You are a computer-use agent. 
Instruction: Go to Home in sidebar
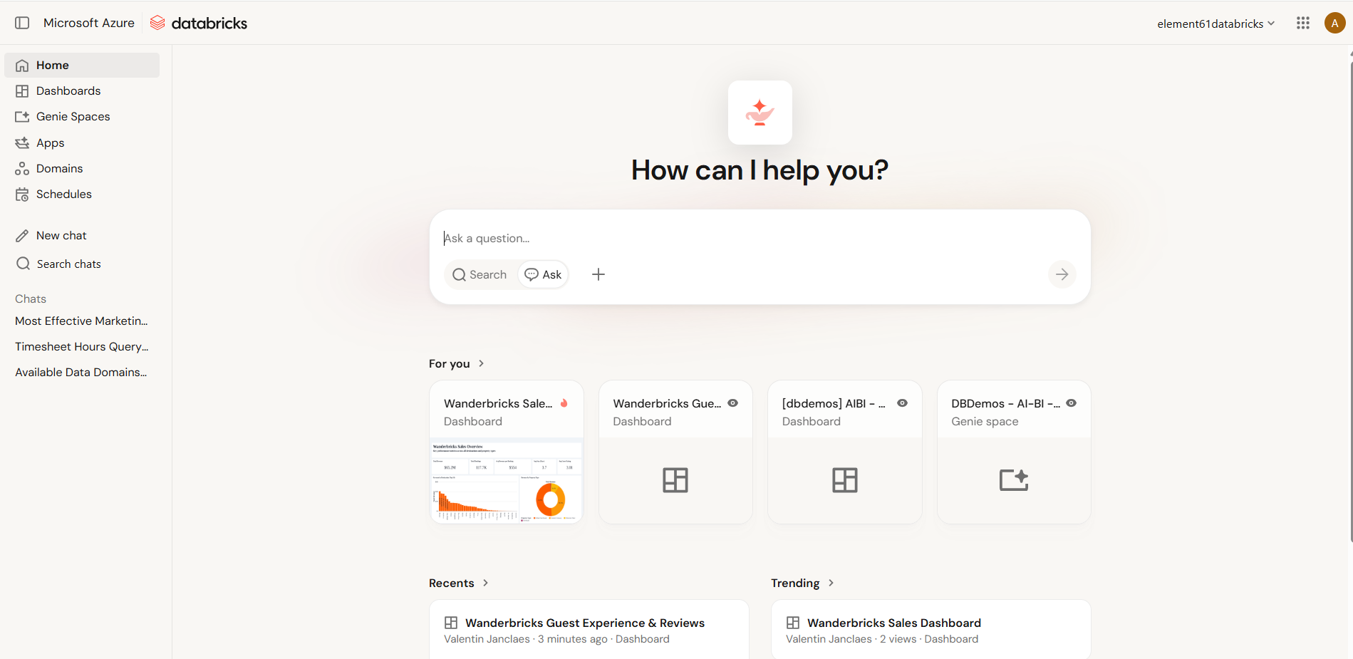82,65
